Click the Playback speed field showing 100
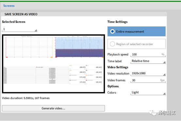The height and width of the screenshot is (121, 181). (148, 54)
